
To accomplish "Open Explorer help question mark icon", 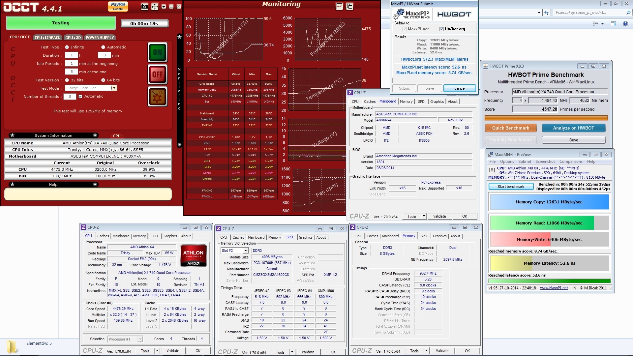I will point(625,24).
